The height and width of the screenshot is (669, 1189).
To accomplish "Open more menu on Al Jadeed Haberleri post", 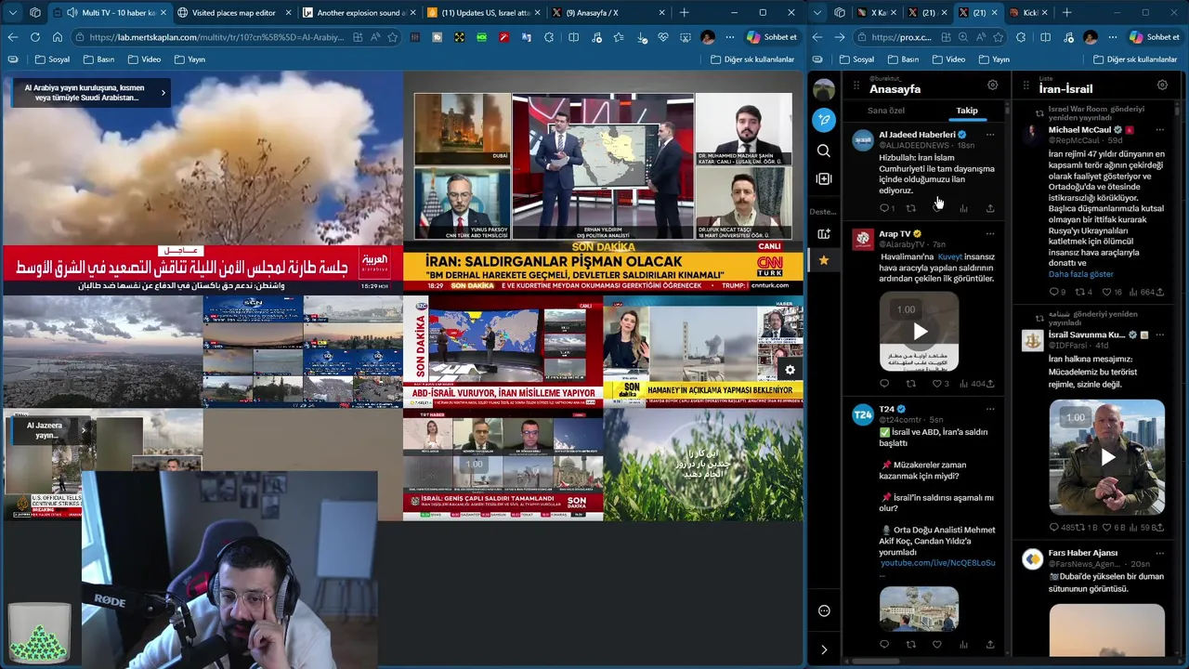I will point(990,135).
